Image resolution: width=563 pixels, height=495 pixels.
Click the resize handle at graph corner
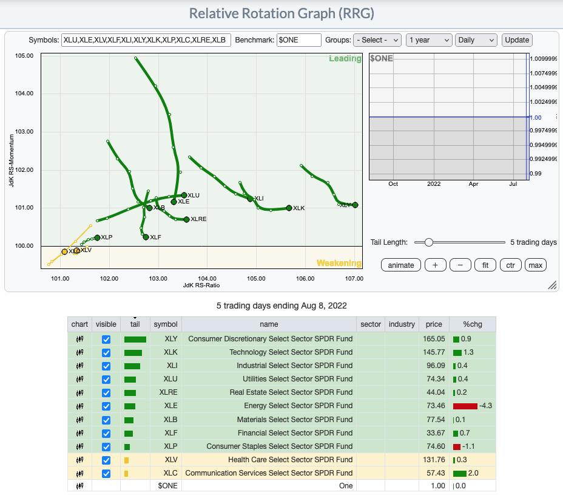(552, 285)
